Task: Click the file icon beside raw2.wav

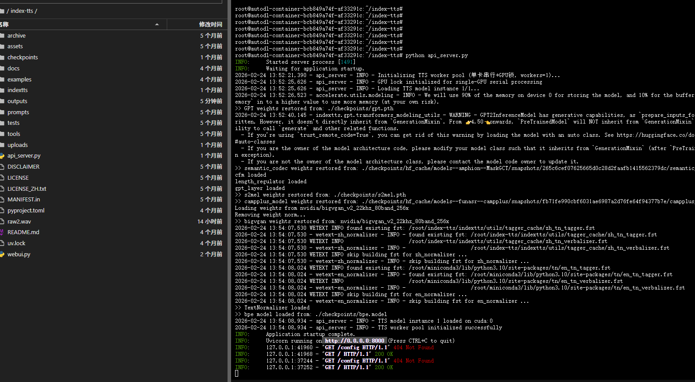Action: [2, 222]
